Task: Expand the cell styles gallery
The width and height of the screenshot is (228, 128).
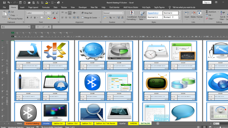Action: pos(180,19)
